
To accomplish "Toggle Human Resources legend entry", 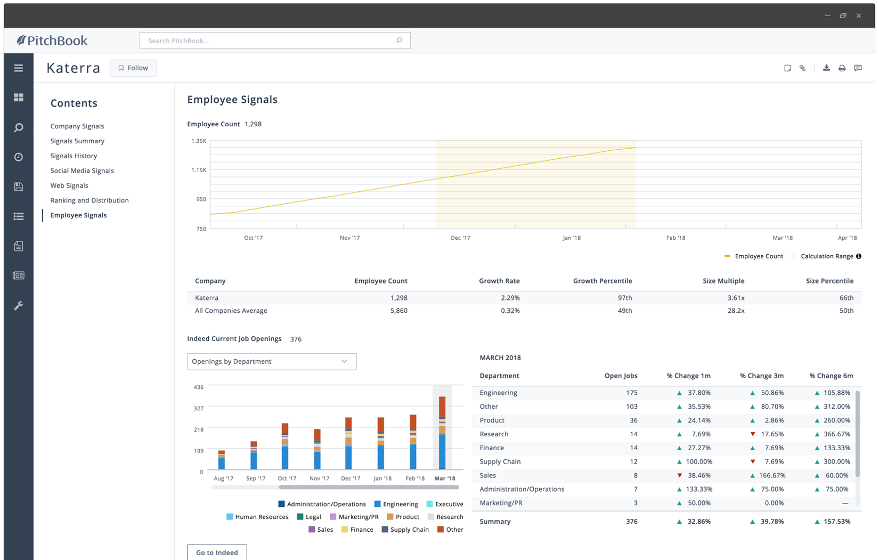I will [x=257, y=517].
